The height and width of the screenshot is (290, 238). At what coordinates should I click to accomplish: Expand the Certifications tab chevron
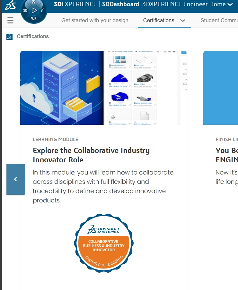coord(183,20)
